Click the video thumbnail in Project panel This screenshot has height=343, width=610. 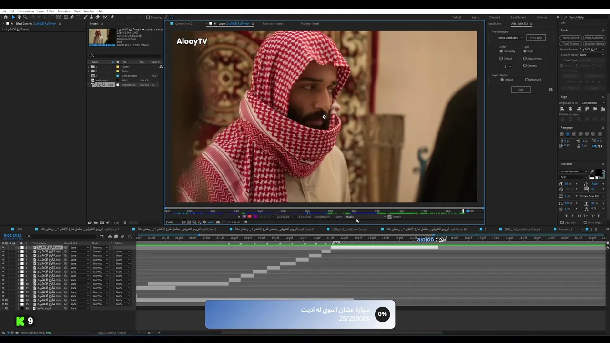click(x=102, y=38)
